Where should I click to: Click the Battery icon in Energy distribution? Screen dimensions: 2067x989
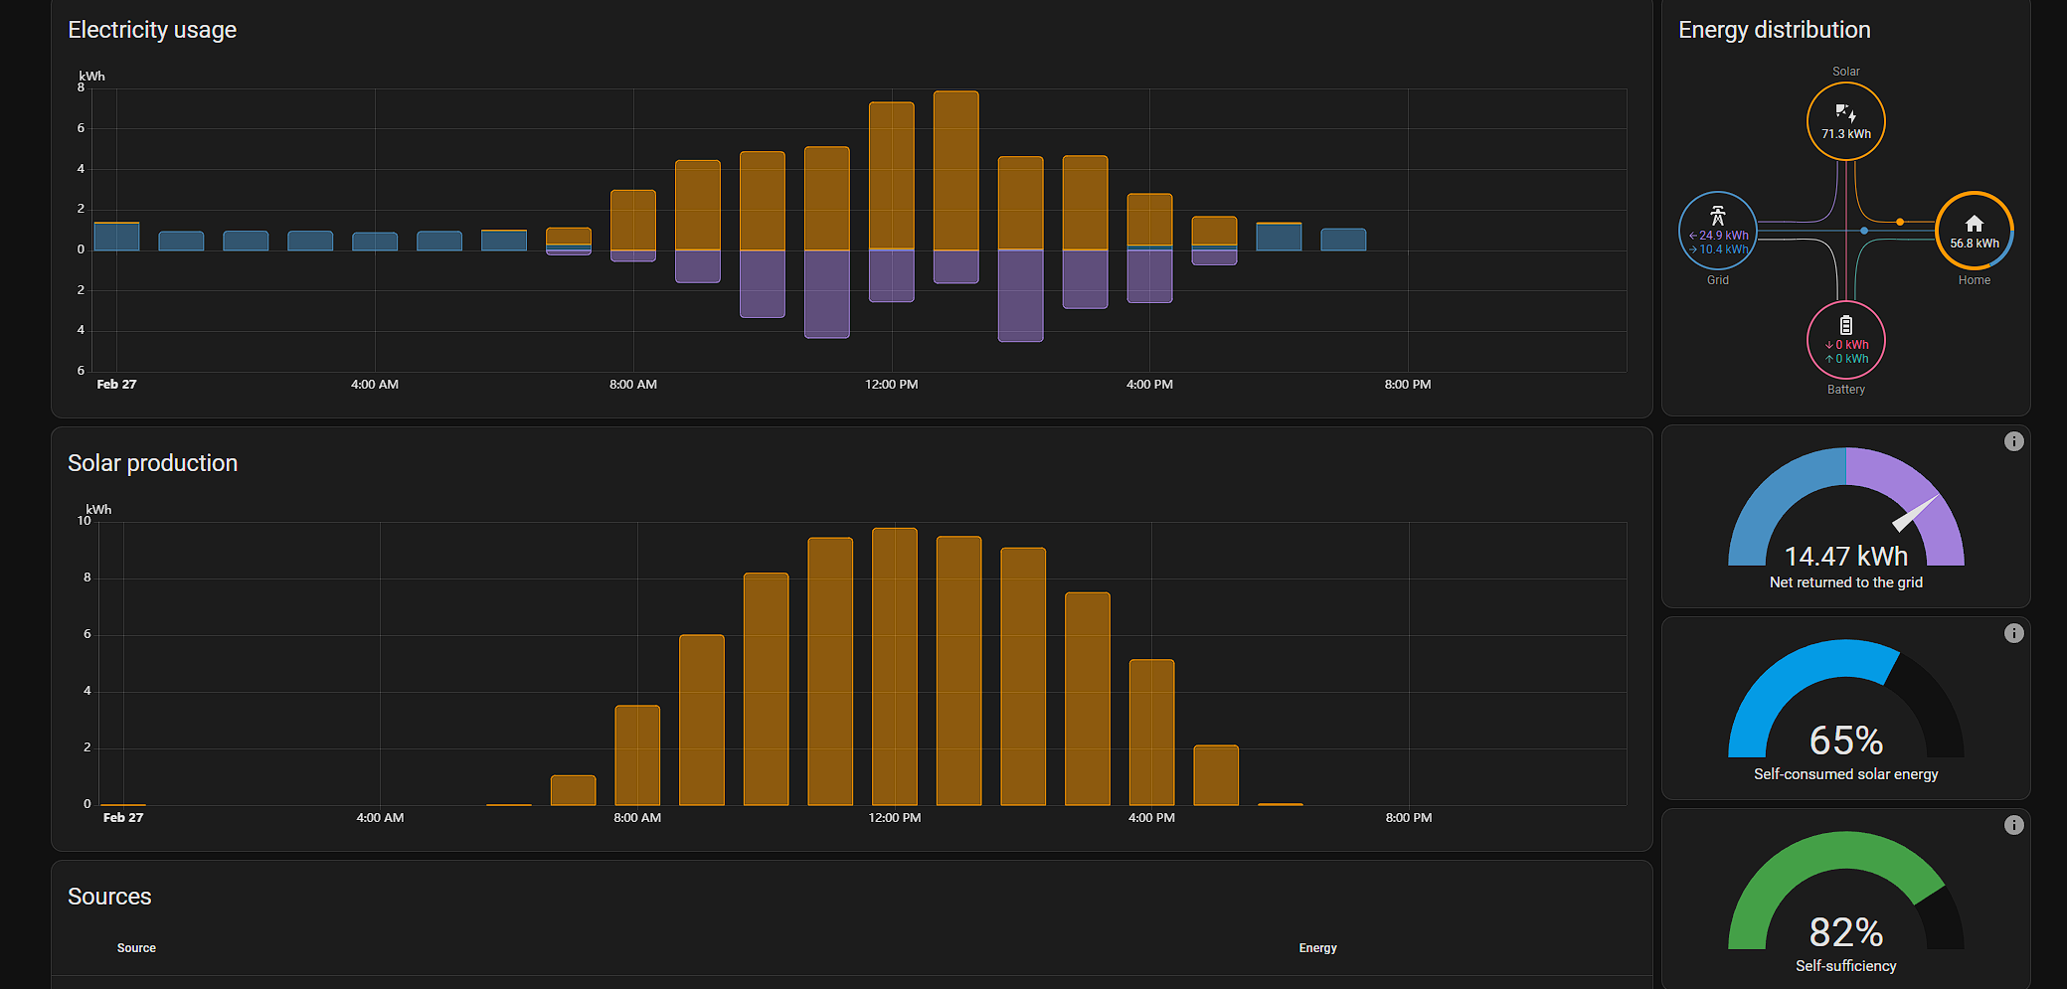pos(1845,325)
